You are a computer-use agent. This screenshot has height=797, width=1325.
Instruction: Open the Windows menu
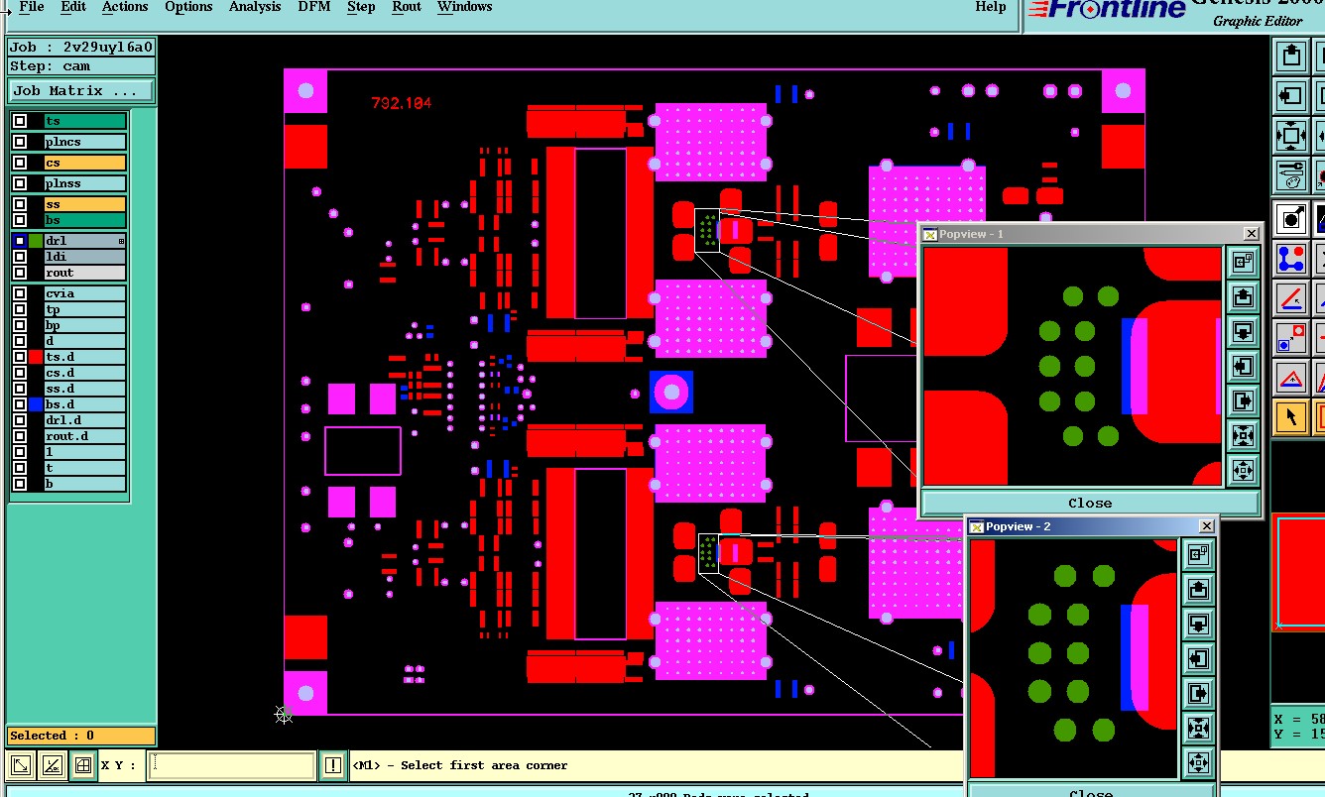464,7
